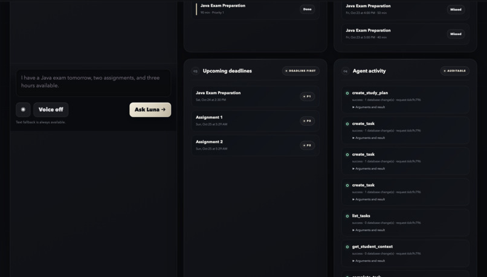
Task: Click the microphone record icon button
Action: (23, 109)
